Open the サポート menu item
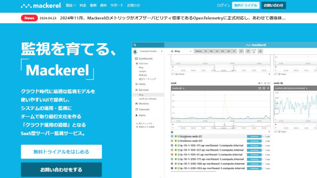 pos(117,5)
